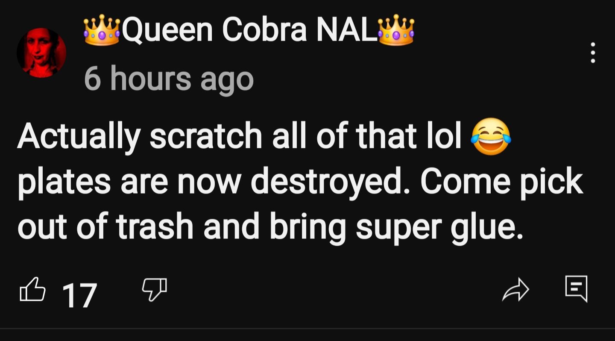Click the word 'Actually' in the comment

pyautogui.click(x=79, y=137)
